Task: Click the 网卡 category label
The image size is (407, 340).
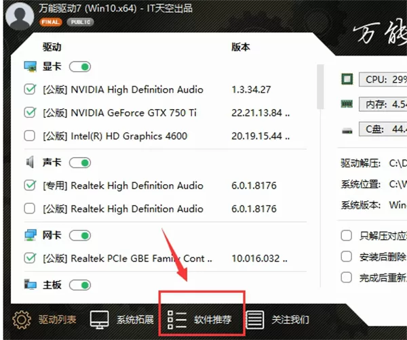Action: point(52,235)
